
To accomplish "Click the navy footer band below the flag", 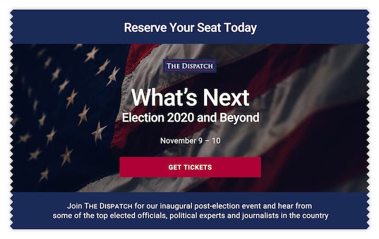I will tap(189, 224).
